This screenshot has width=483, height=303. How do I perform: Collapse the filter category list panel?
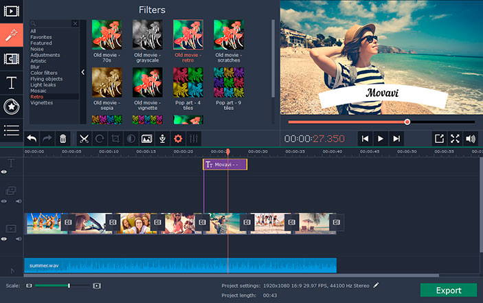coord(83,72)
